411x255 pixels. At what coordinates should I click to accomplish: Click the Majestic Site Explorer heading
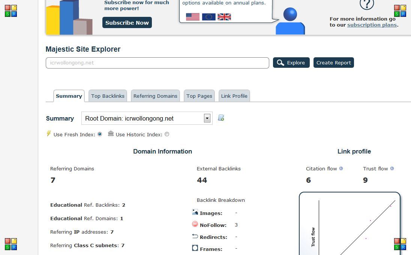(x=83, y=49)
